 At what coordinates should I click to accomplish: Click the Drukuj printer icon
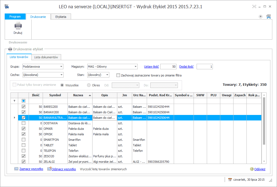[18, 26]
